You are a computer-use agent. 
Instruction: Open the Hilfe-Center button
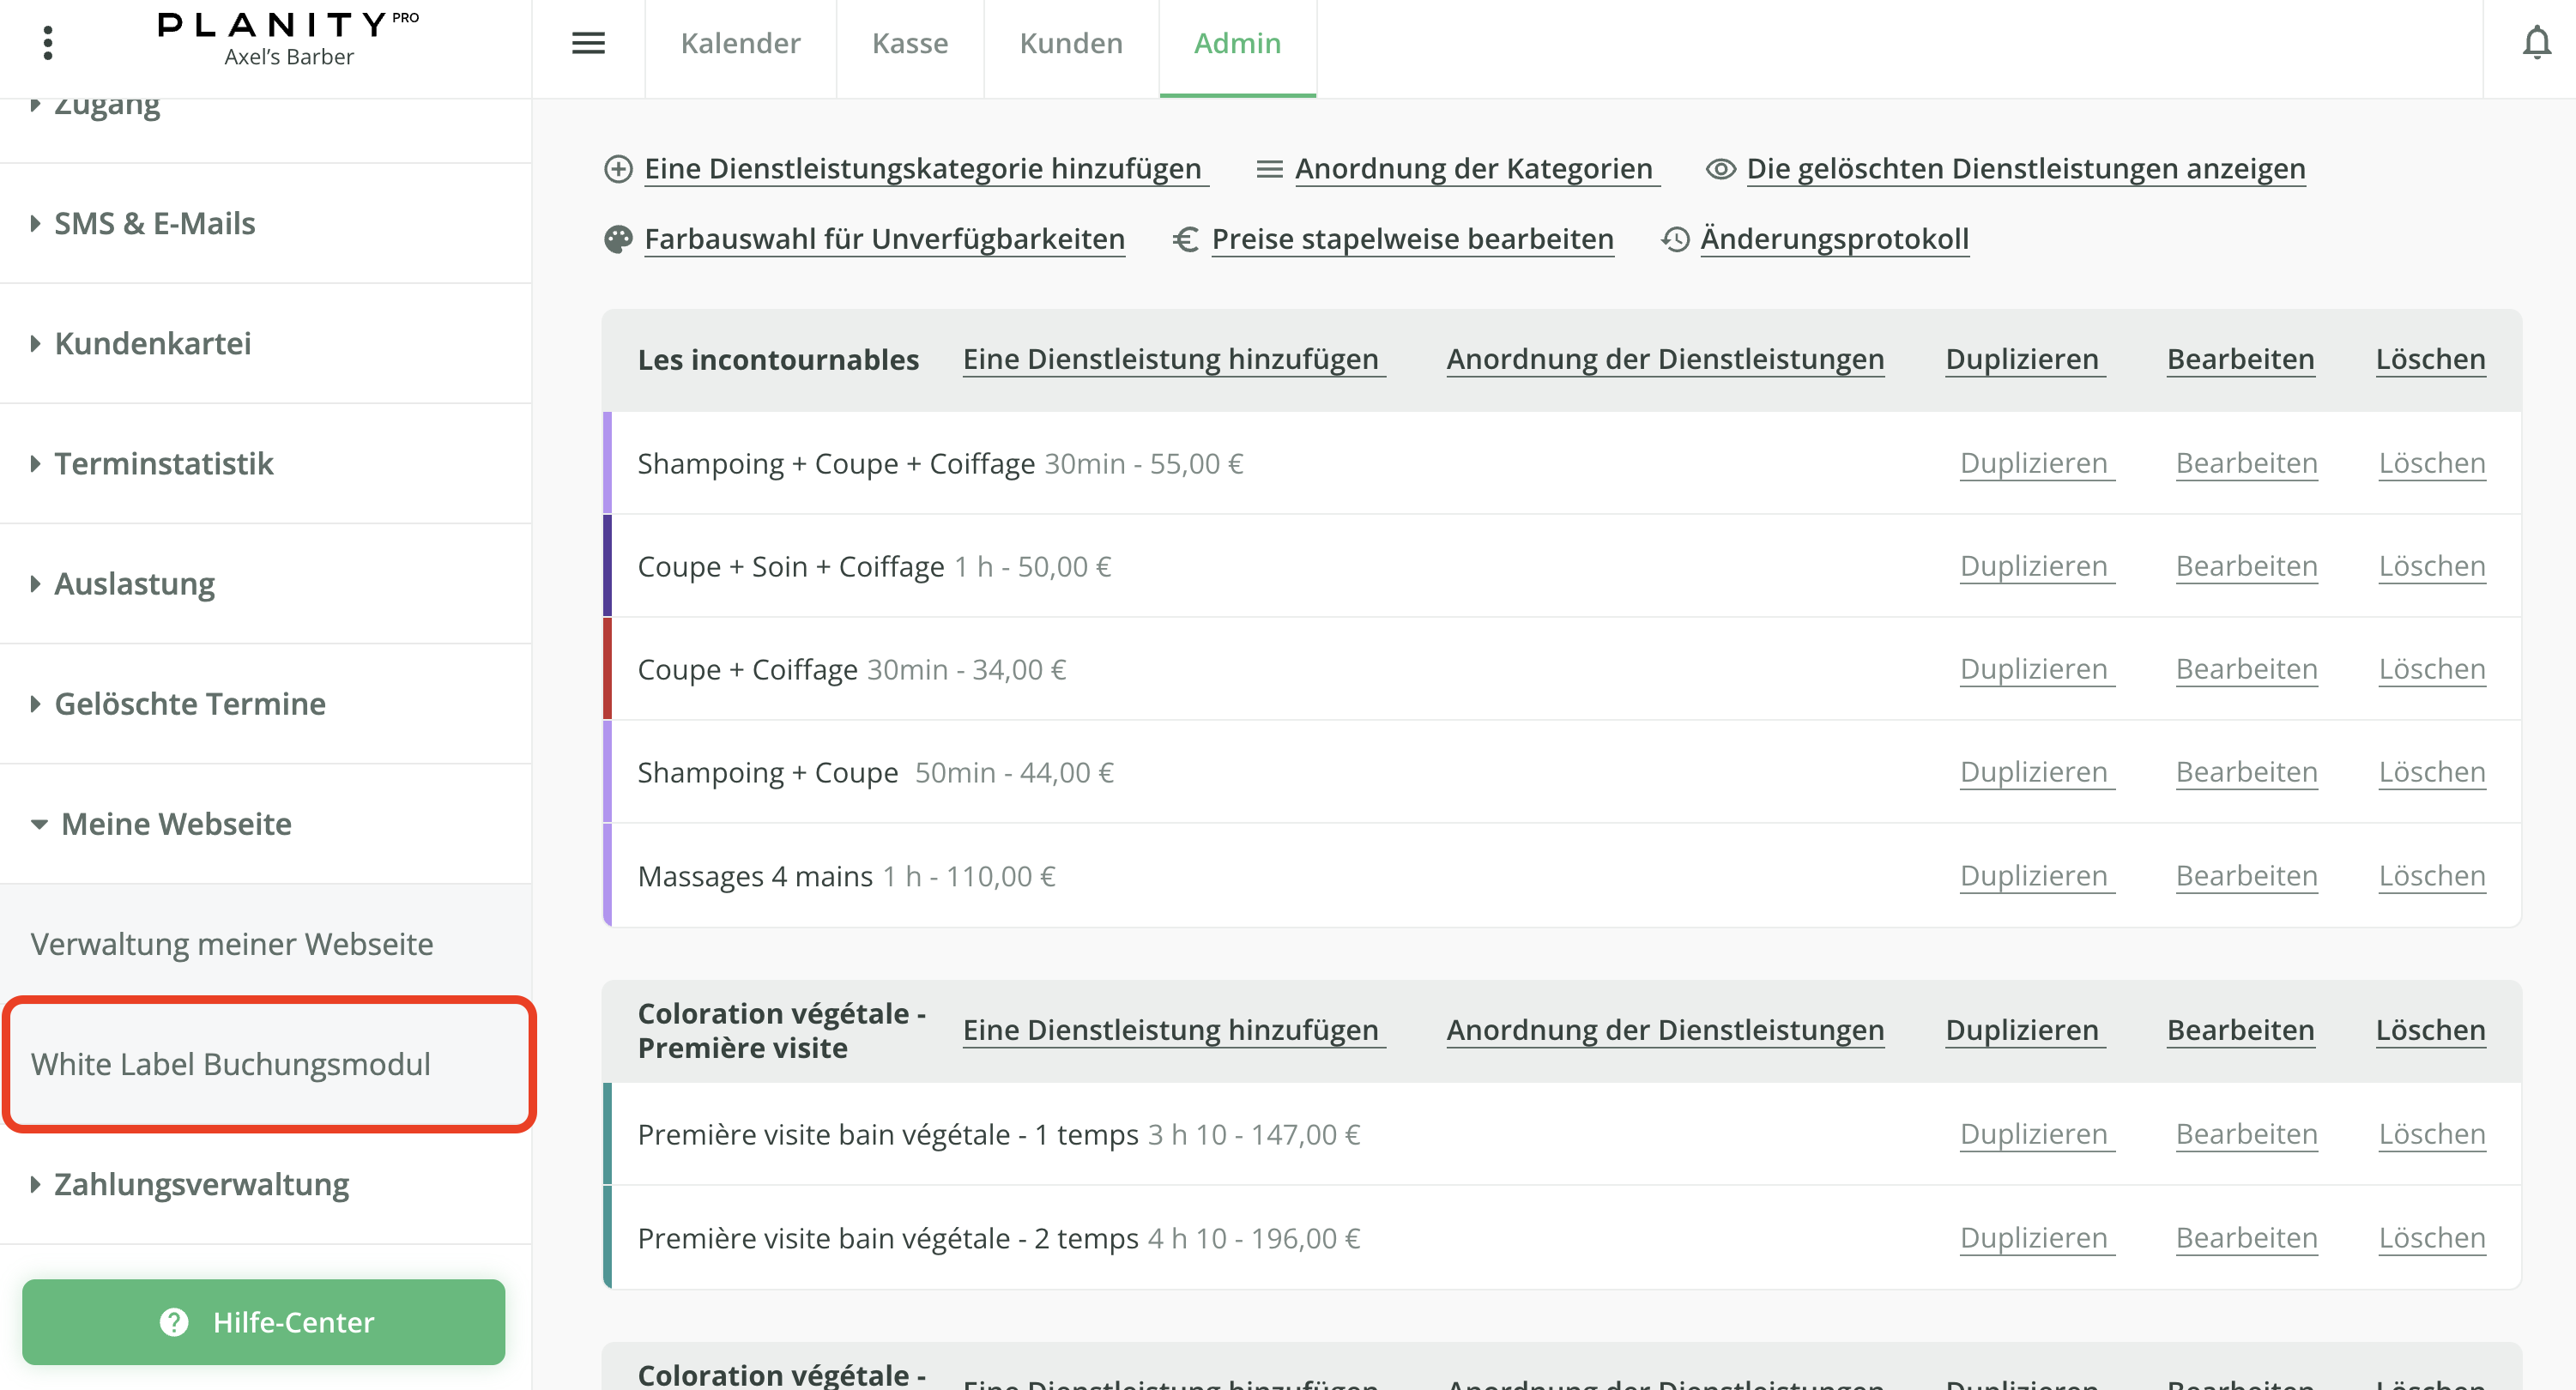[x=264, y=1321]
